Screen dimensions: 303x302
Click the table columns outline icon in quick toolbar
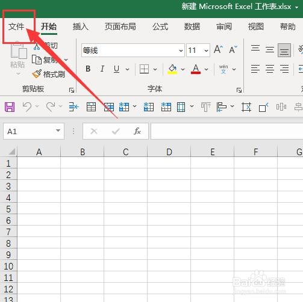click(x=181, y=106)
